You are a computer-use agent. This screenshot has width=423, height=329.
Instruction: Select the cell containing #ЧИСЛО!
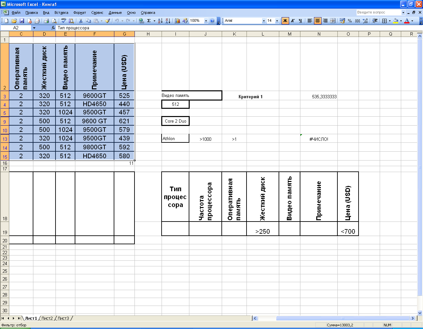click(319, 139)
